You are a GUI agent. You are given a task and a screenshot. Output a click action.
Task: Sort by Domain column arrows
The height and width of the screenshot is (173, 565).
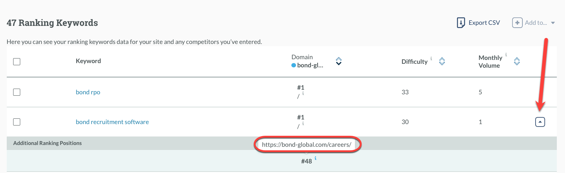point(339,61)
